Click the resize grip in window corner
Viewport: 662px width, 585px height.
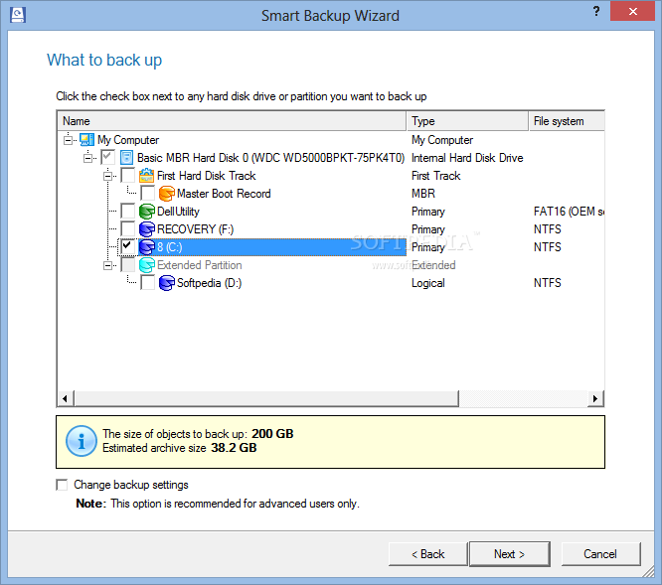pos(648,571)
